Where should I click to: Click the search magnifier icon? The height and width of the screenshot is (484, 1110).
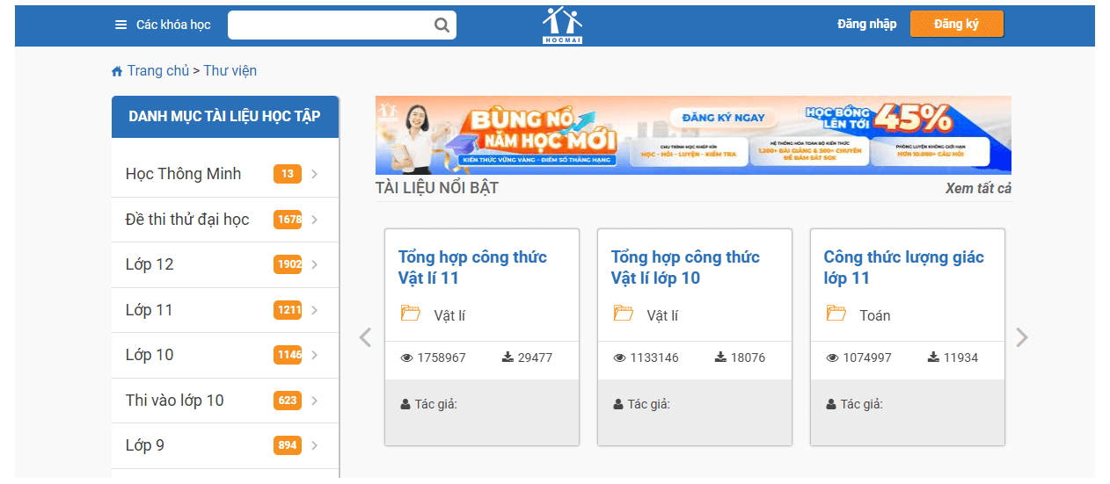click(442, 25)
